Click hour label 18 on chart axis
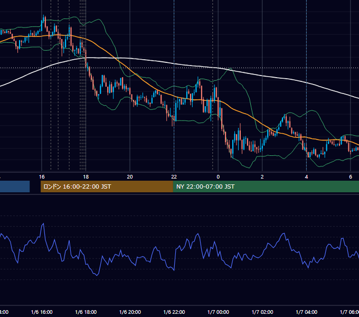 coord(86,177)
